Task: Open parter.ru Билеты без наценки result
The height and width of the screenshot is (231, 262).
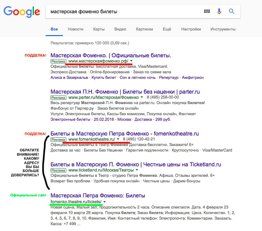Action: point(125,92)
